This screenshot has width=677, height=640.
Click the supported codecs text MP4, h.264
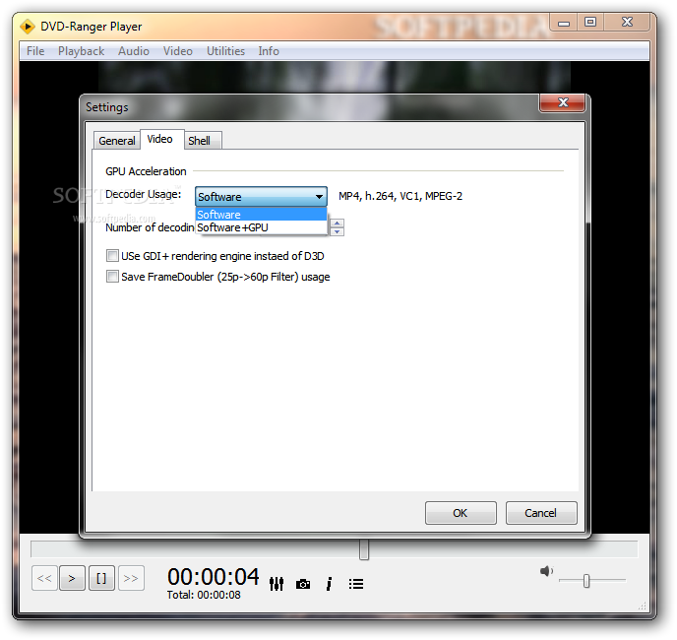[400, 196]
